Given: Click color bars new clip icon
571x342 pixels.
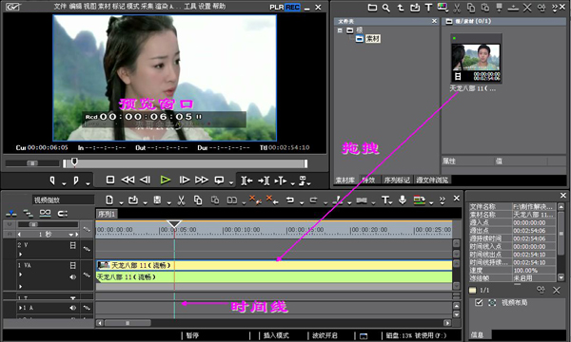Looking at the screenshot, I should point(443,8).
